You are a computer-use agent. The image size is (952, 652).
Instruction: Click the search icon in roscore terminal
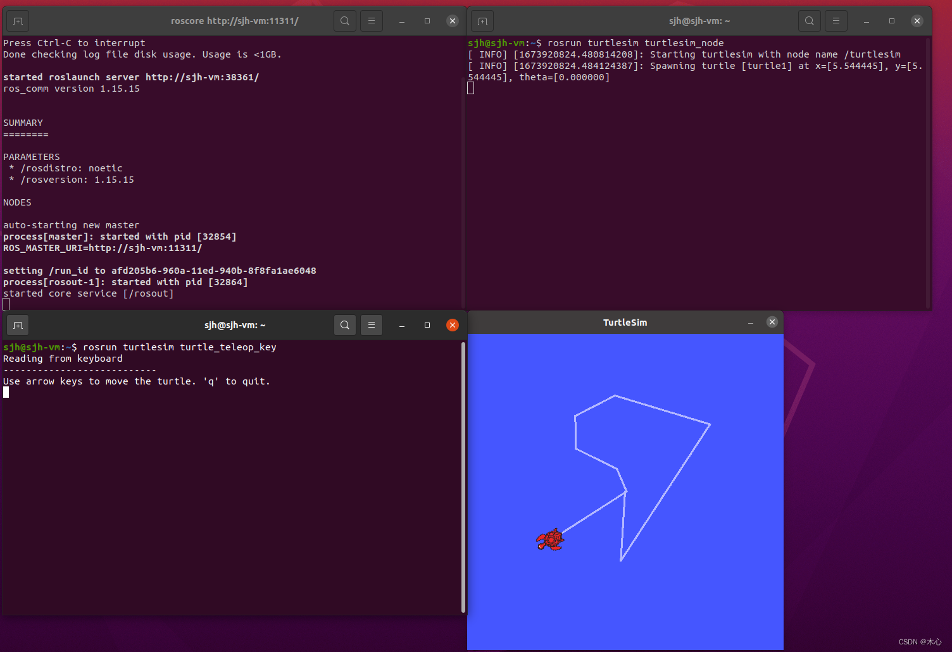point(345,21)
